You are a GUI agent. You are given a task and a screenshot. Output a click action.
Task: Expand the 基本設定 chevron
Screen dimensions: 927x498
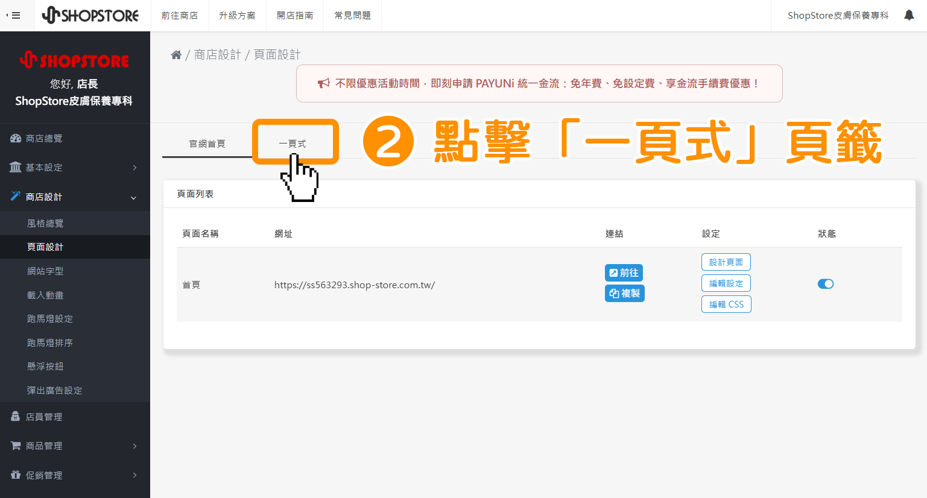click(134, 168)
